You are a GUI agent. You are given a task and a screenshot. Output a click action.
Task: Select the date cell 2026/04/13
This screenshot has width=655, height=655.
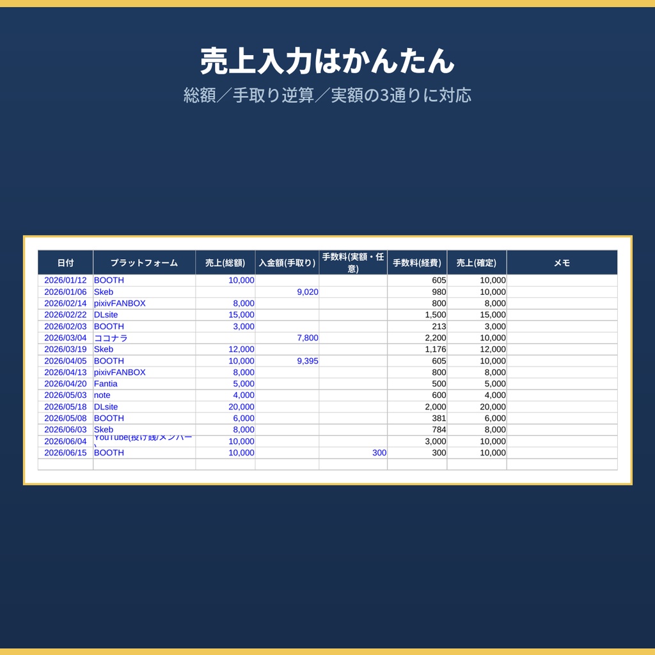[x=66, y=372]
